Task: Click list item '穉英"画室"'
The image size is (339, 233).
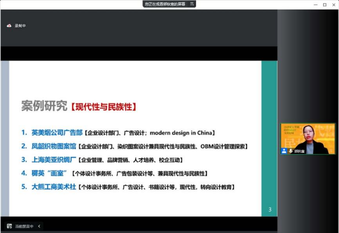Action: coord(49,173)
